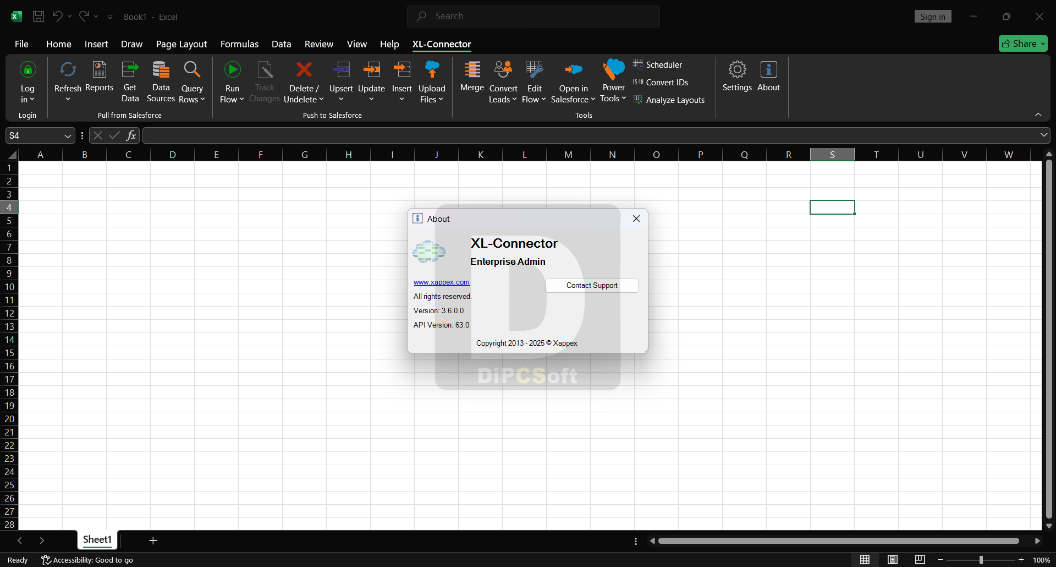Click the zoom in plus button
This screenshot has width=1056, height=567.
point(1021,560)
